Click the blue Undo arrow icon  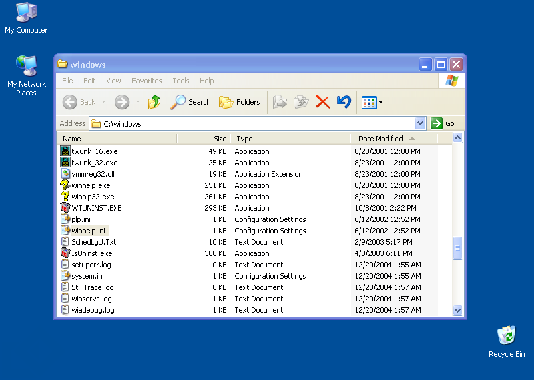click(344, 102)
